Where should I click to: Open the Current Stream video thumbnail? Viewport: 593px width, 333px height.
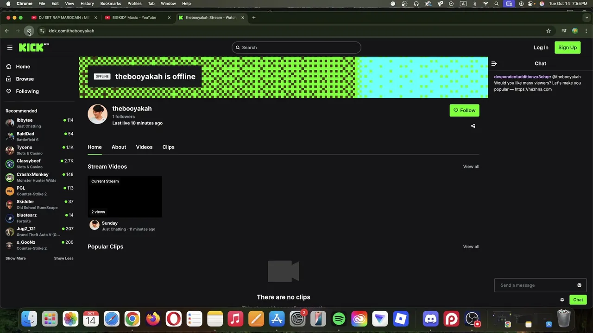tap(125, 197)
